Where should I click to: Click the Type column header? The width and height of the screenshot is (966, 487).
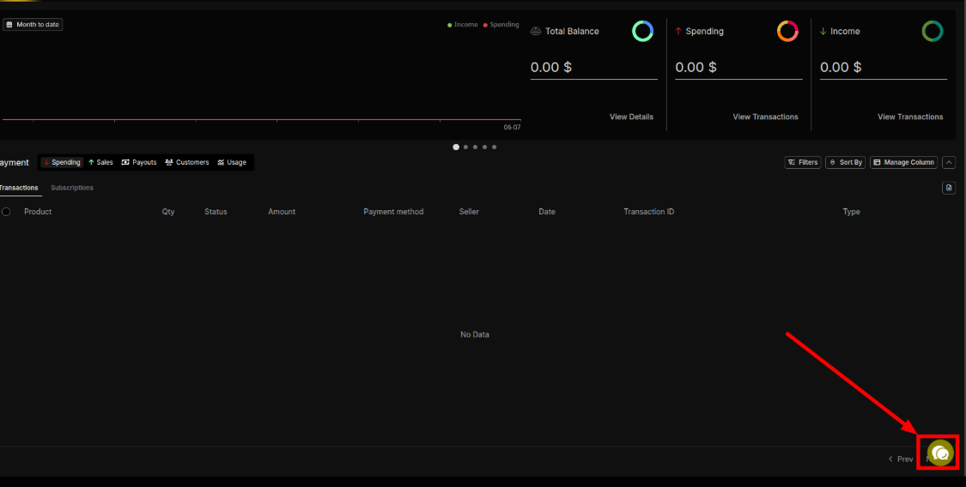click(x=852, y=212)
